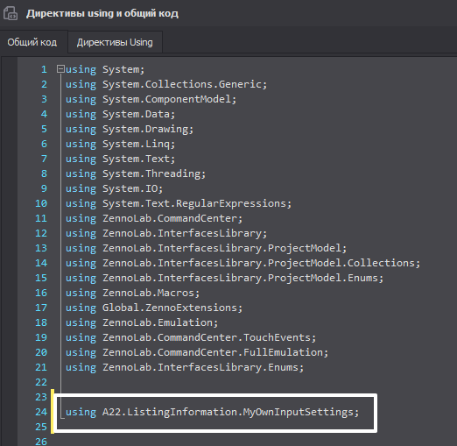
Task: Place cursor on using System.Linq line
Action: point(120,144)
